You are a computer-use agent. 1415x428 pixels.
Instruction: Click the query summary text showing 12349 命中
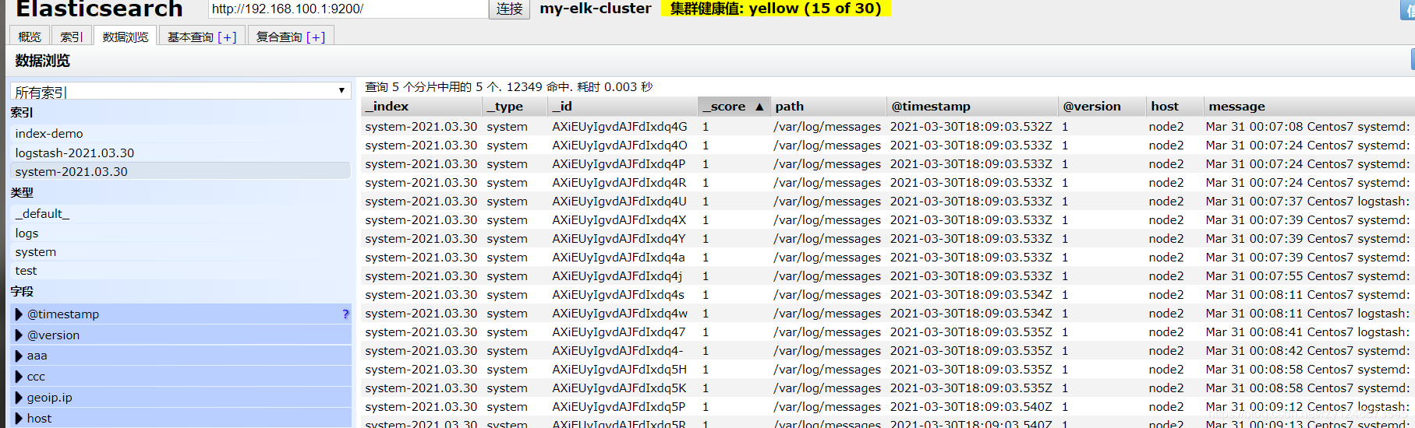pyautogui.click(x=509, y=86)
